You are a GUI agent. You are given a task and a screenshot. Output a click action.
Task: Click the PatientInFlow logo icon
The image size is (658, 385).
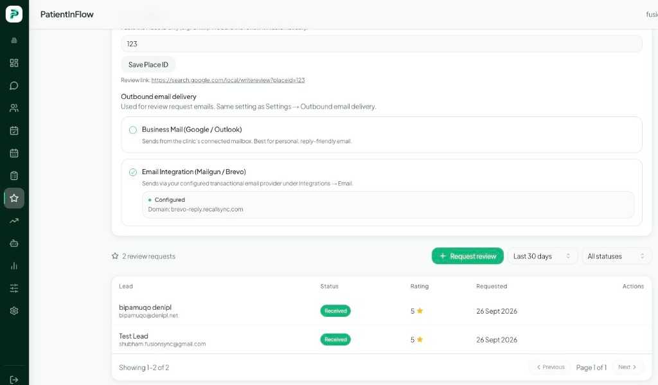coord(14,14)
